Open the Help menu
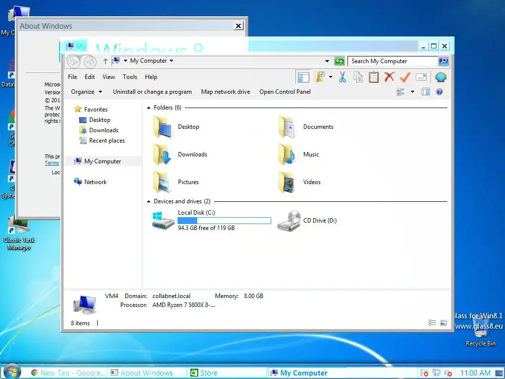The height and width of the screenshot is (379, 505). pyautogui.click(x=151, y=77)
